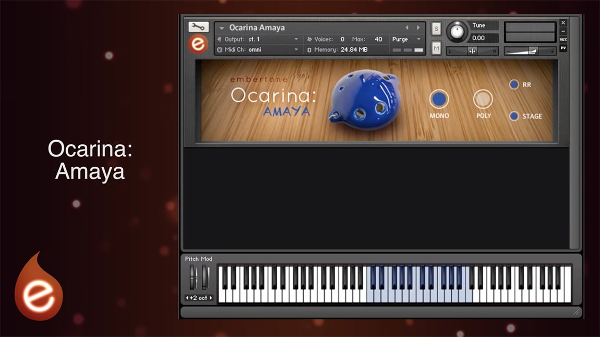Click the voices note icon
Screen dimensions: 600x337
[x=309, y=39]
